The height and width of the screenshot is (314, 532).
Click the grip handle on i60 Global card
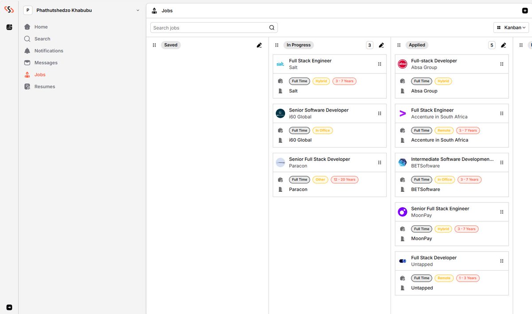pos(379,113)
